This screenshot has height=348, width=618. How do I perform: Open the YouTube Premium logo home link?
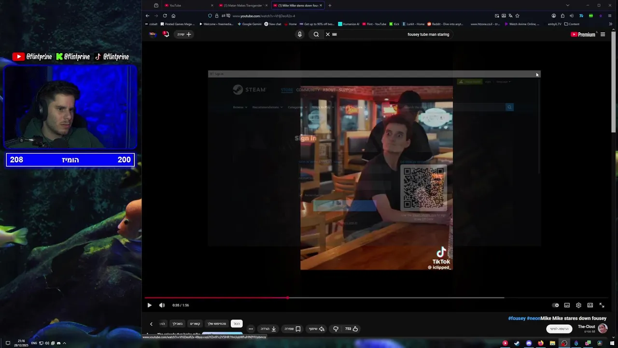click(583, 34)
